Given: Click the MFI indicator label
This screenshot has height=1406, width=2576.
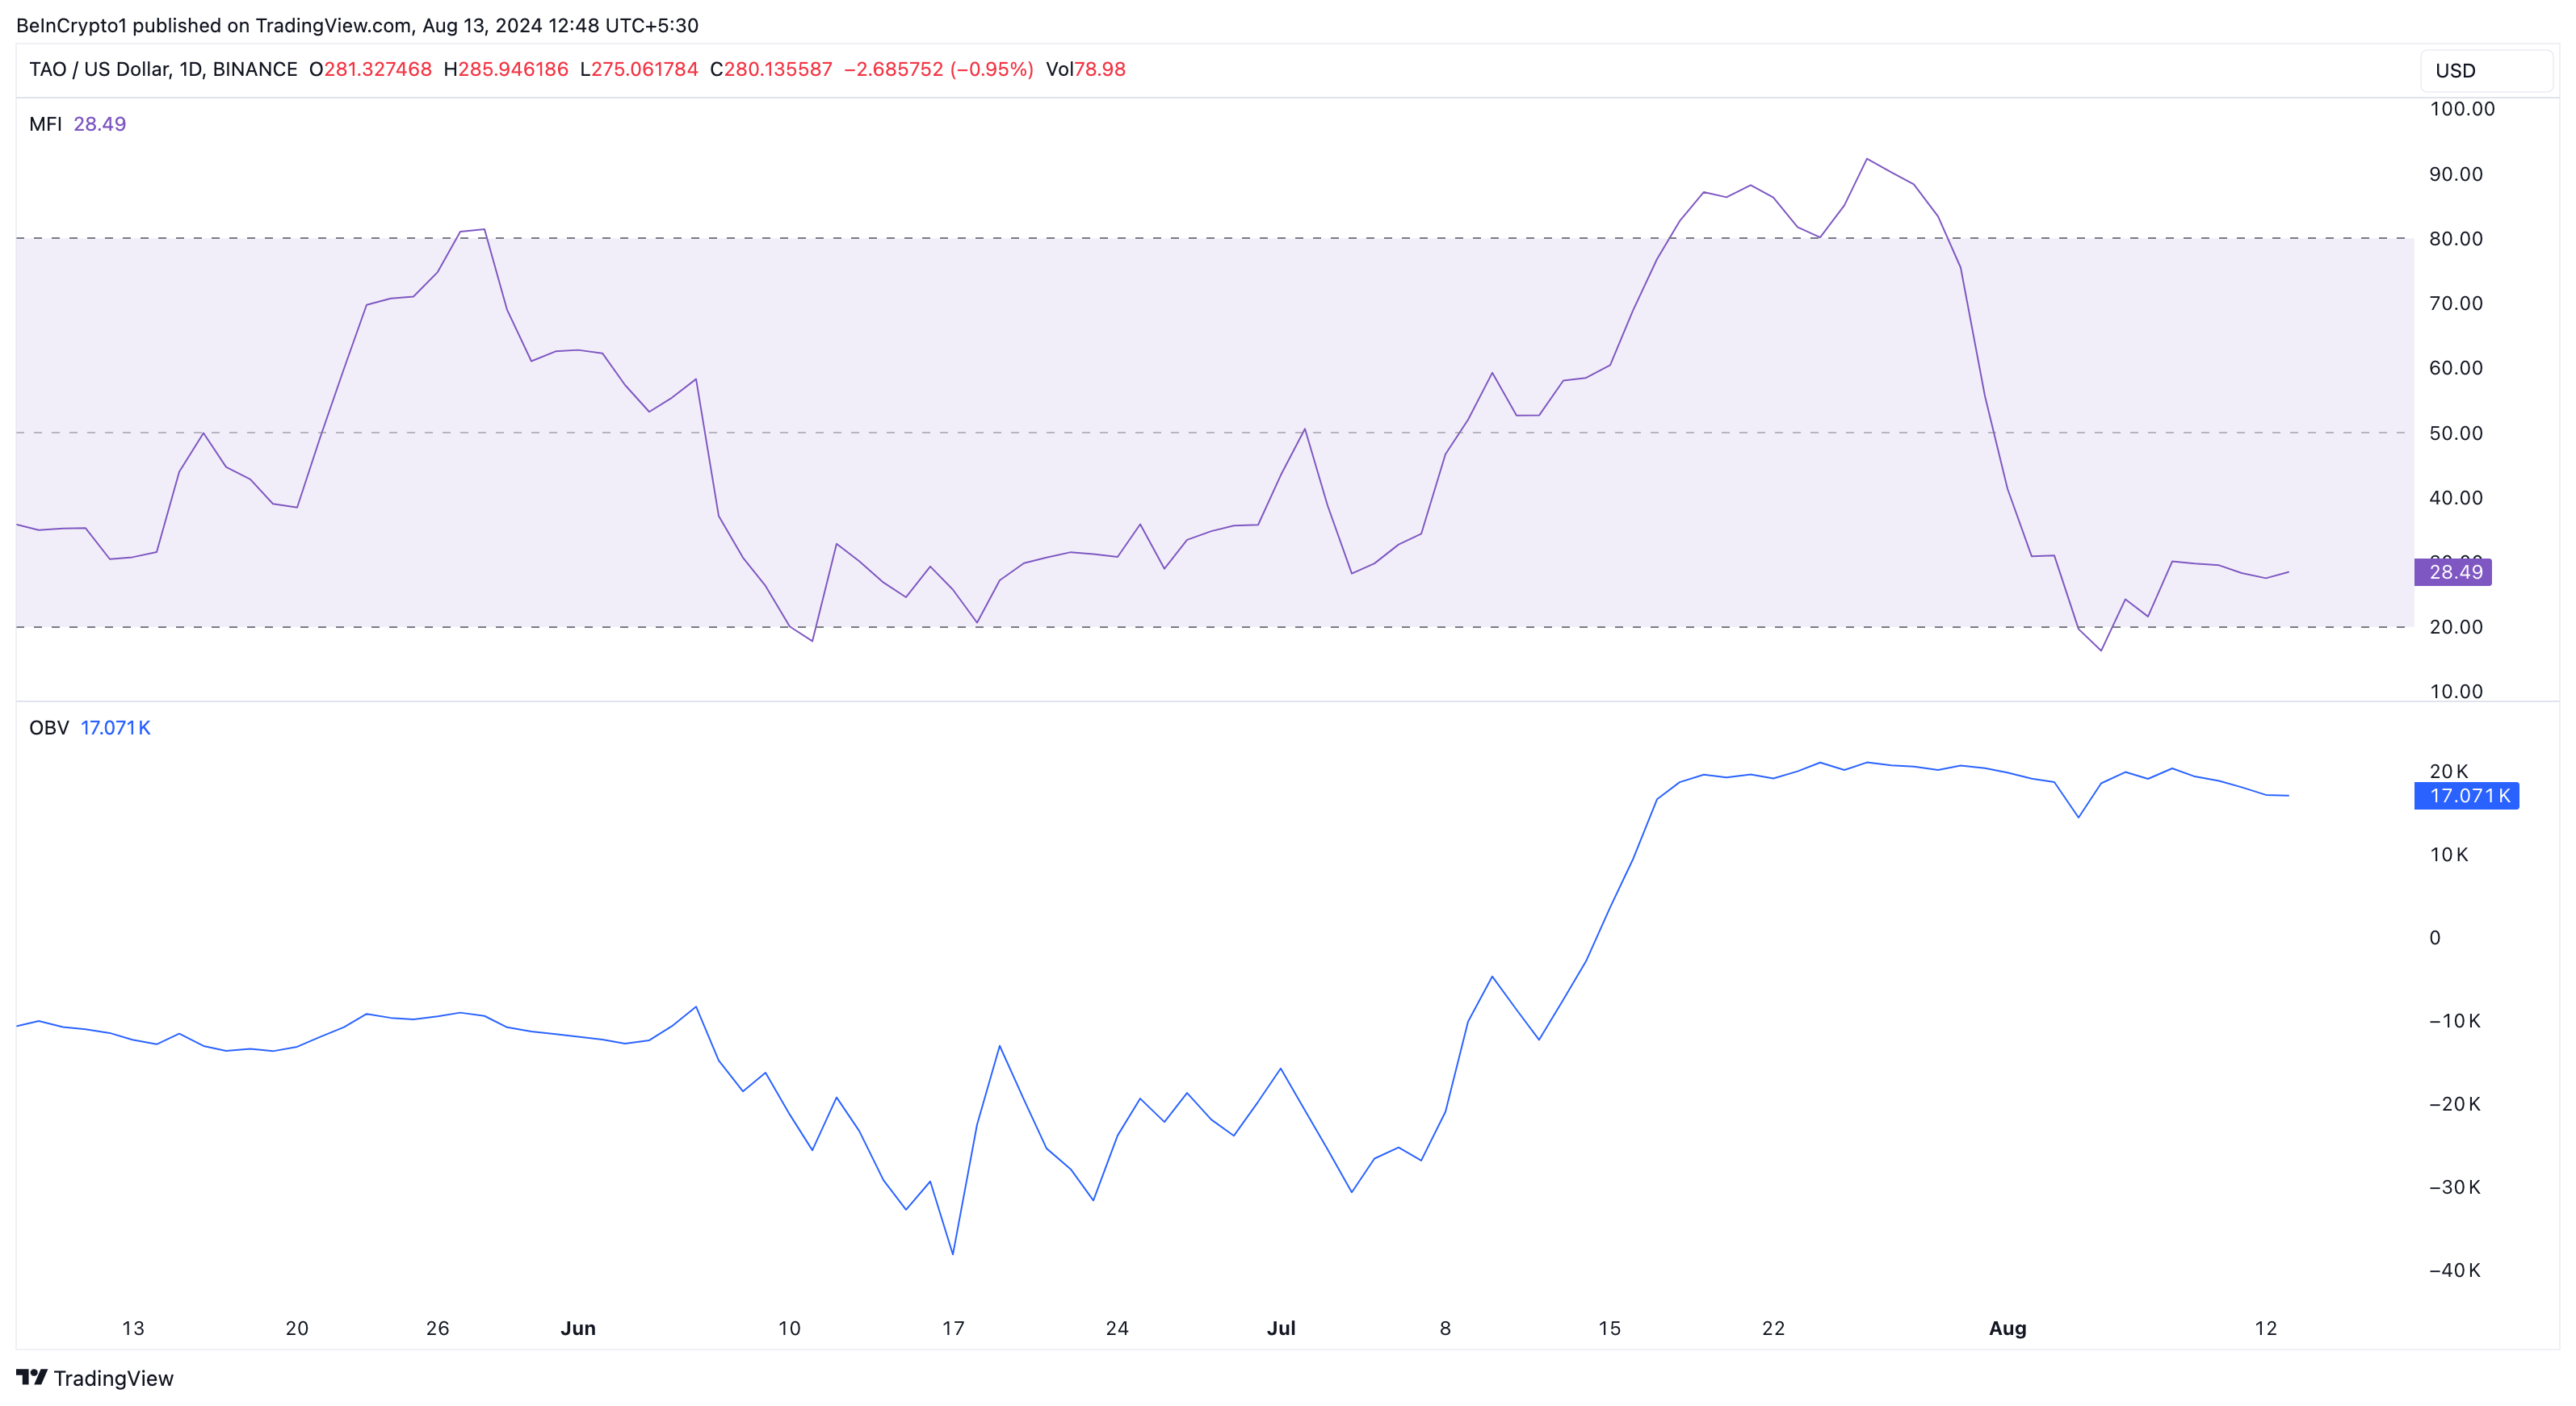Looking at the screenshot, I should [x=45, y=124].
